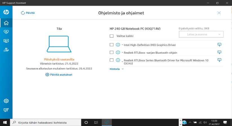Tick the Valitse kaikki checkbox
This screenshot has height=126, width=232.
(x=112, y=36)
